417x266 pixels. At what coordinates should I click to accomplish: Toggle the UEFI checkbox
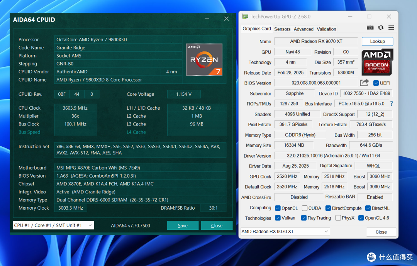[x=376, y=83]
